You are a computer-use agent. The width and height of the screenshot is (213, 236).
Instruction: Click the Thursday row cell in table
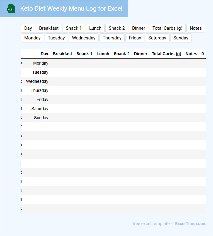[x=39, y=90]
